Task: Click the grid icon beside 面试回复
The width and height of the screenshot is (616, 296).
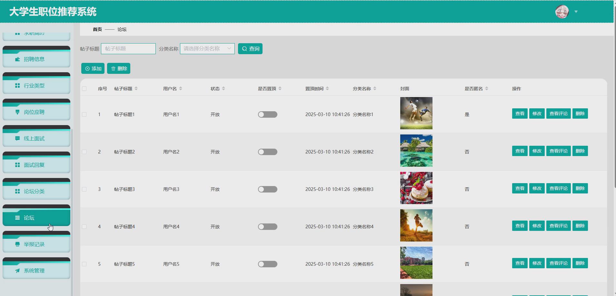Action: pos(17,165)
